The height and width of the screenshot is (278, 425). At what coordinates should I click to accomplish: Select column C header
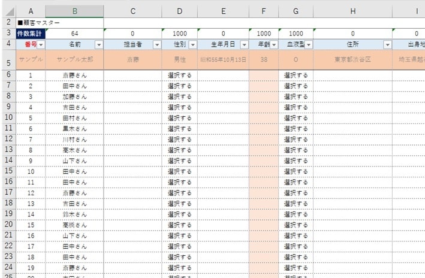132,11
